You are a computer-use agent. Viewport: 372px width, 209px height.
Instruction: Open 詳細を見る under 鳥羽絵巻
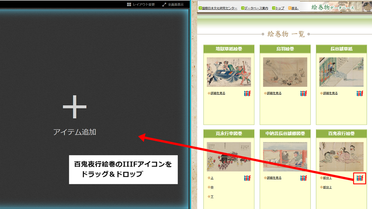[x=274, y=93]
